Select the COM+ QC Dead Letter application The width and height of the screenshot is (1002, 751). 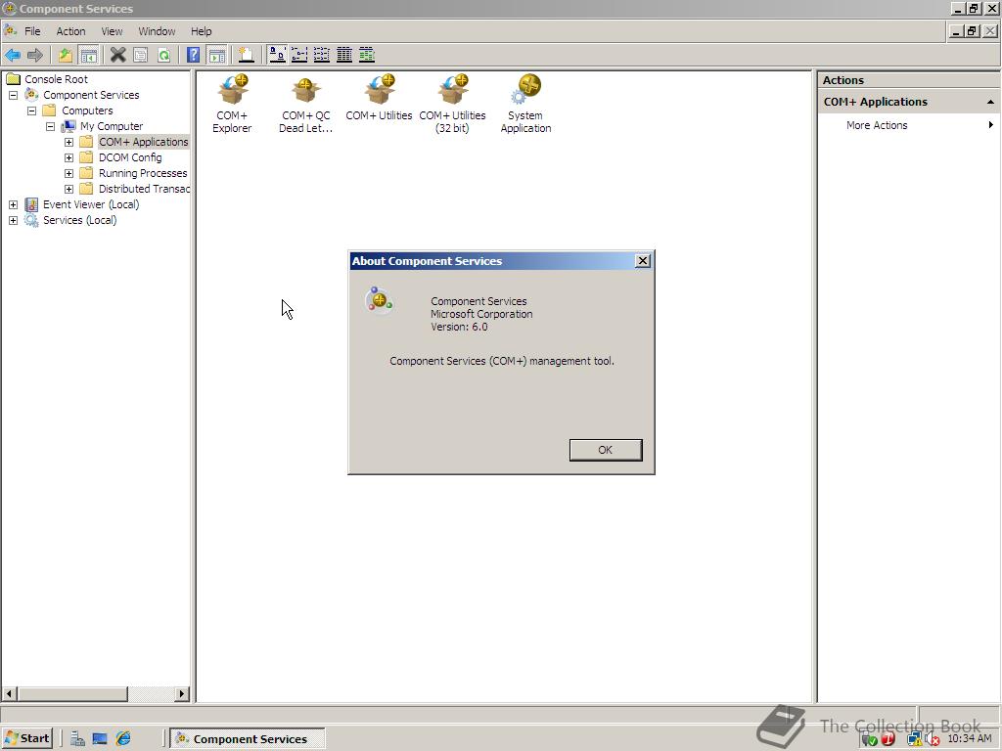pyautogui.click(x=305, y=105)
